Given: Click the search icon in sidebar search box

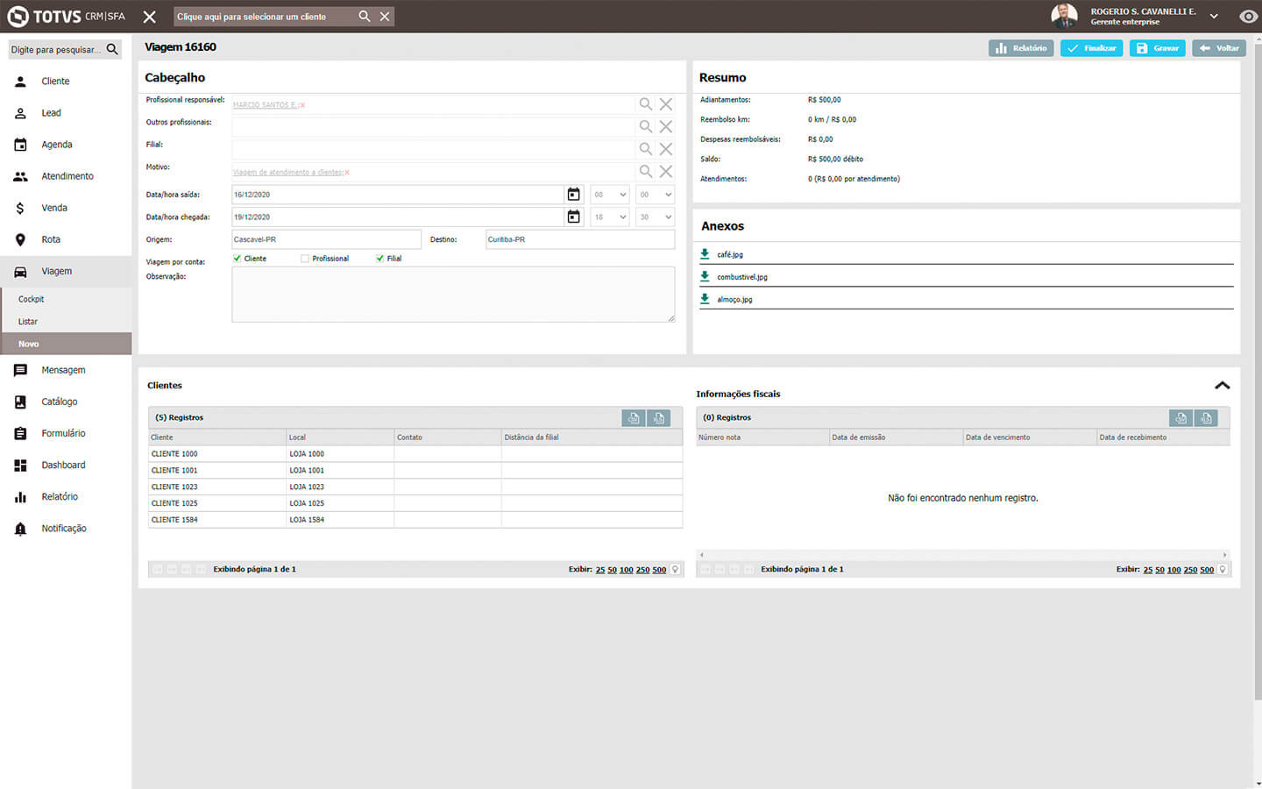Looking at the screenshot, I should point(112,50).
